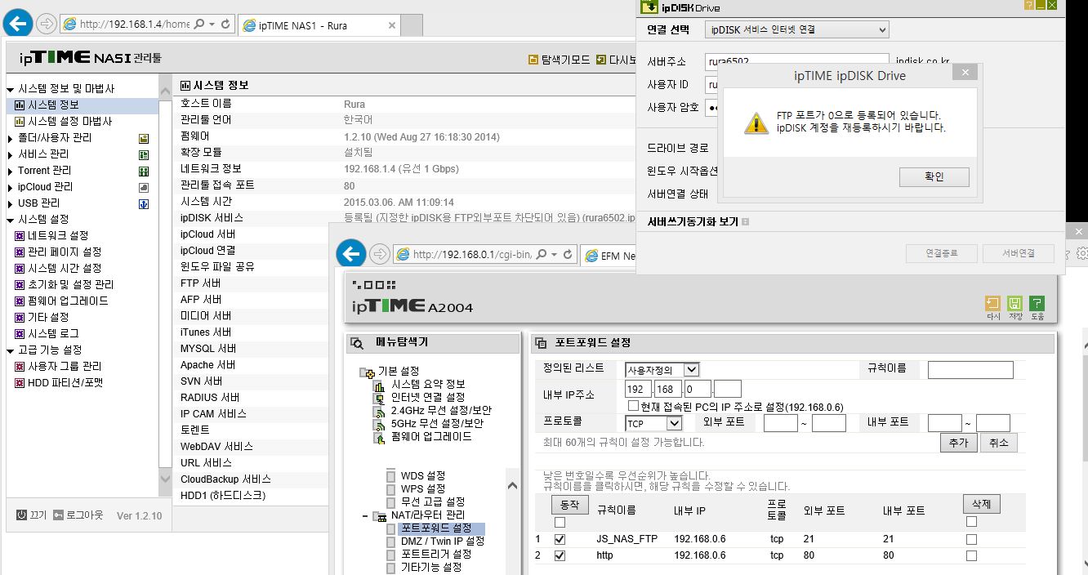The image size is (1088, 575).
Task: Open the TCP protocol dropdown
Action: coord(653,423)
